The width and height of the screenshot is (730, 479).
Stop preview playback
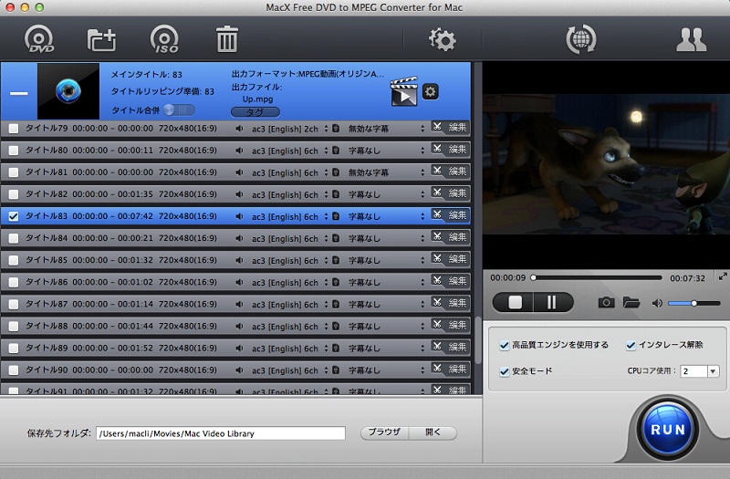point(515,303)
